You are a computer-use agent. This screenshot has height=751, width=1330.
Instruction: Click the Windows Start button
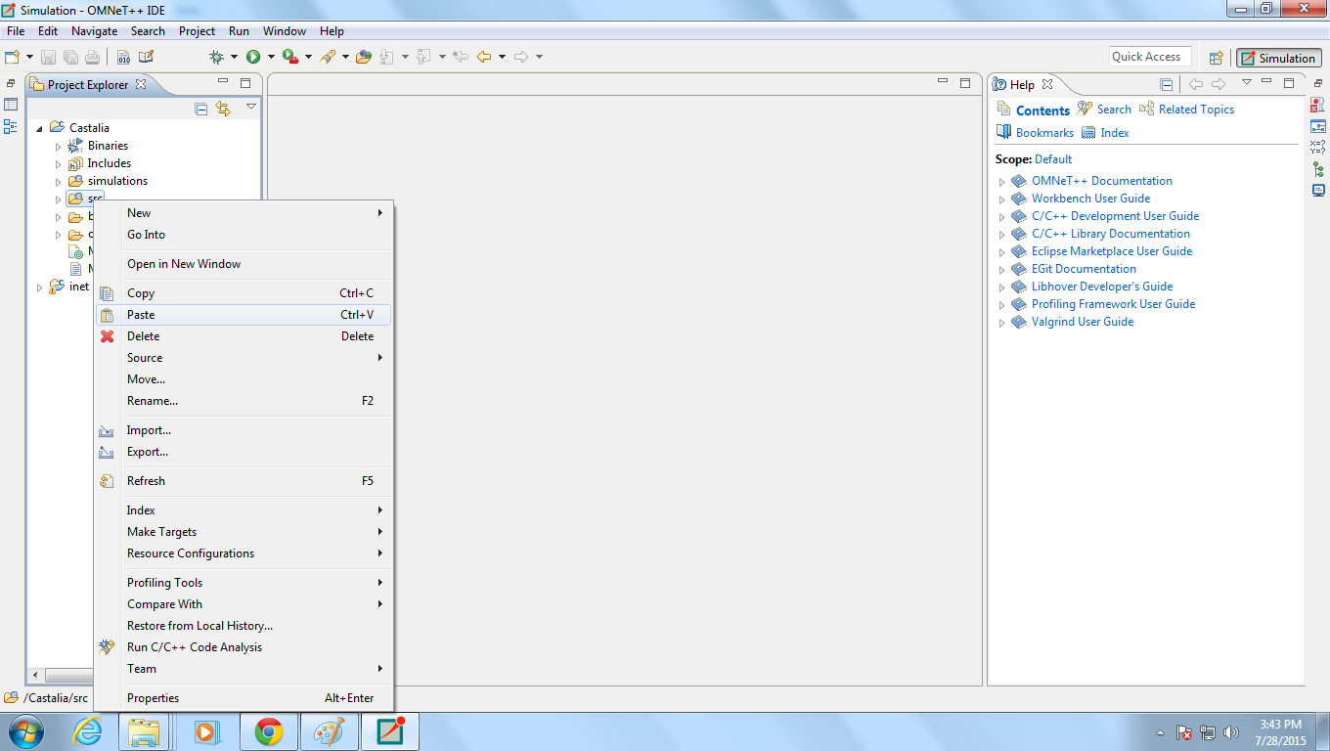click(x=24, y=731)
